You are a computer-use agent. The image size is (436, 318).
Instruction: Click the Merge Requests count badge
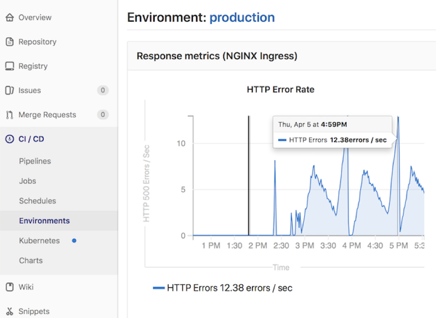pos(103,115)
